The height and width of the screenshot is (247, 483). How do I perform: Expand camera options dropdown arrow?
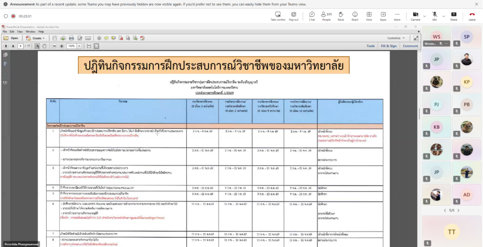(424, 16)
